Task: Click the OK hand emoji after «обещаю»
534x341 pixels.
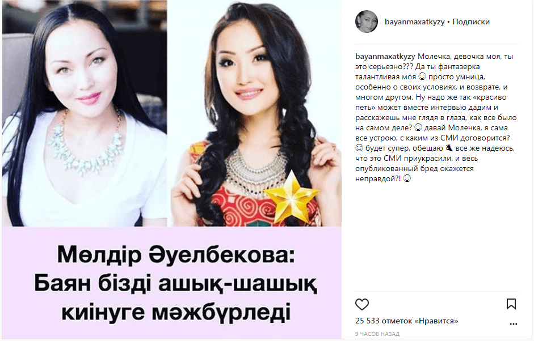Action: click(449, 148)
